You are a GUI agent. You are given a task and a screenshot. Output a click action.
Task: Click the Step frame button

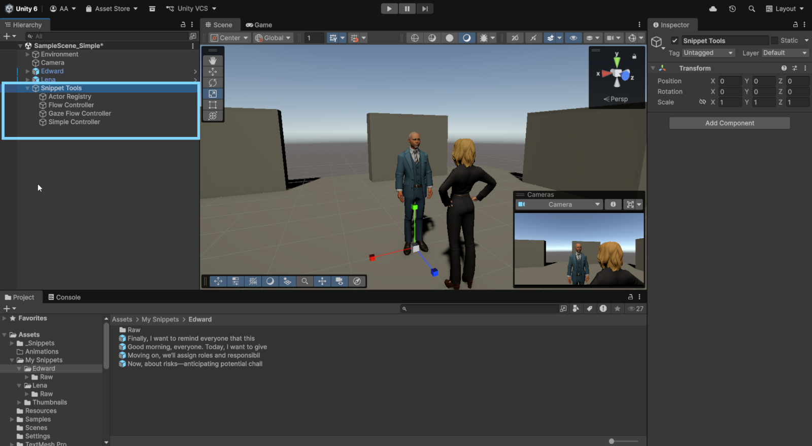pos(425,9)
